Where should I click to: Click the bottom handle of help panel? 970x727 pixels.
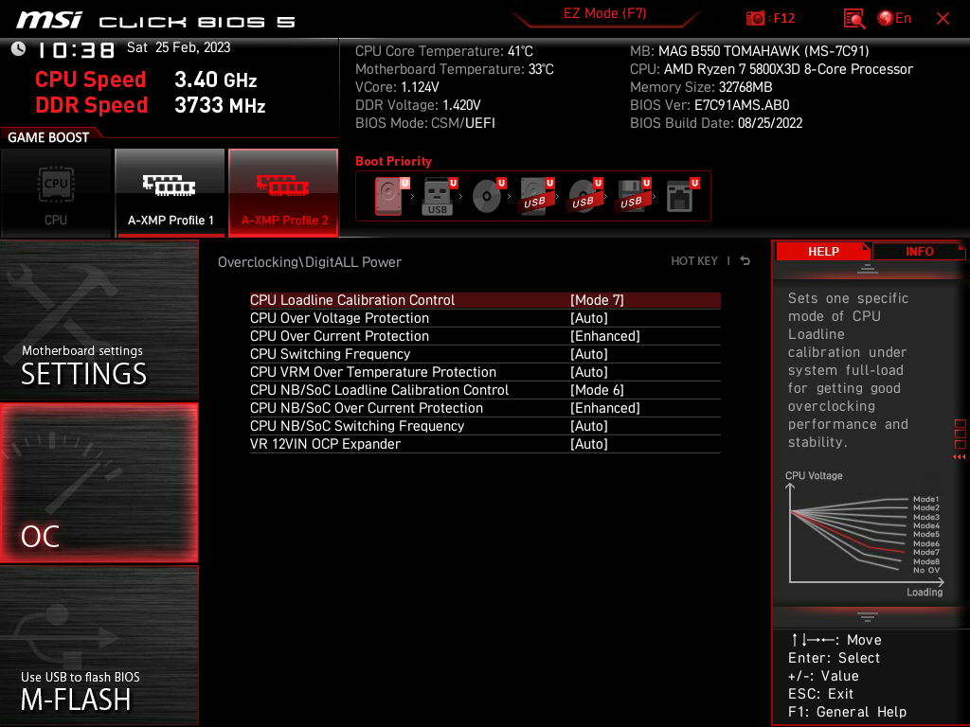pos(868,616)
